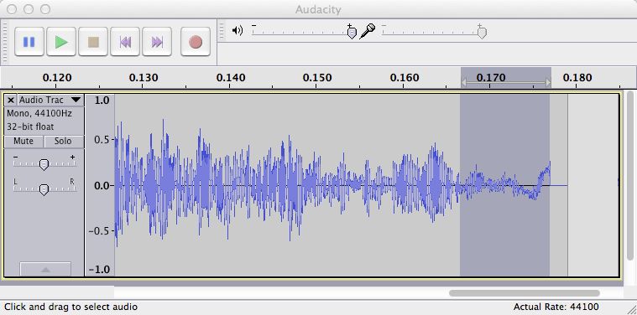Click the window resize grip at bottom-right corner
This screenshot has width=637, height=315.
pyautogui.click(x=632, y=310)
